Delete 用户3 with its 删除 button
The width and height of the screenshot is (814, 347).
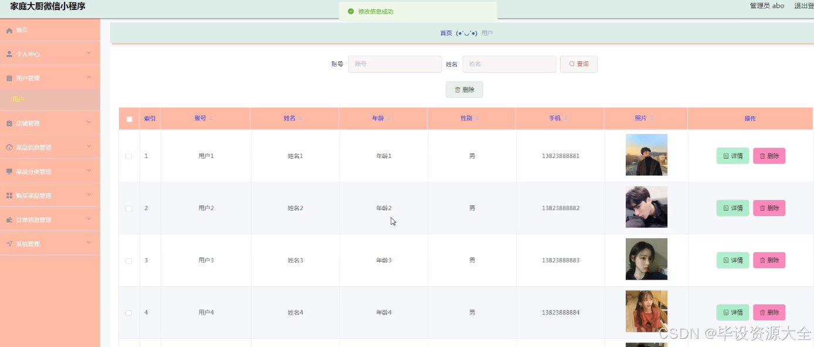click(x=769, y=260)
